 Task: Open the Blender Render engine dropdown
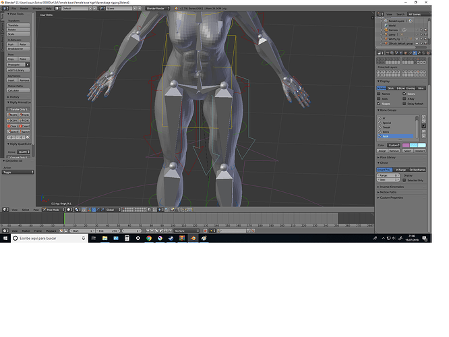tap(158, 9)
